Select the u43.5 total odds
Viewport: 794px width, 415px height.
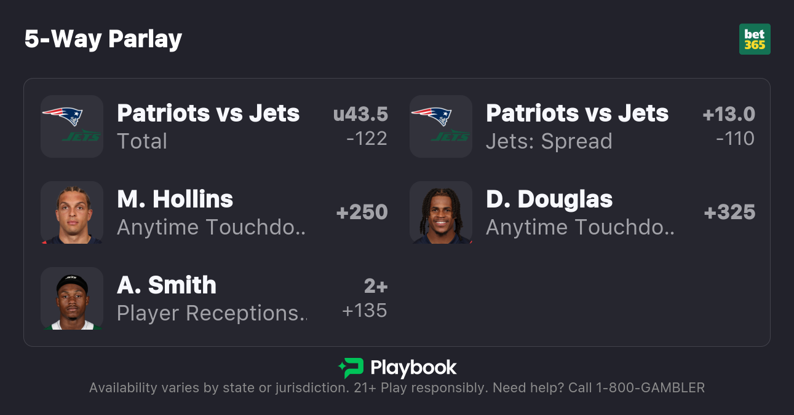tap(361, 126)
